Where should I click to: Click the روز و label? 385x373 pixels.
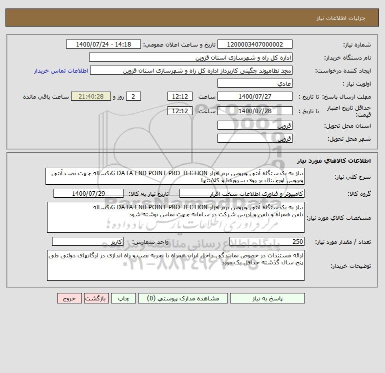click(x=118, y=97)
